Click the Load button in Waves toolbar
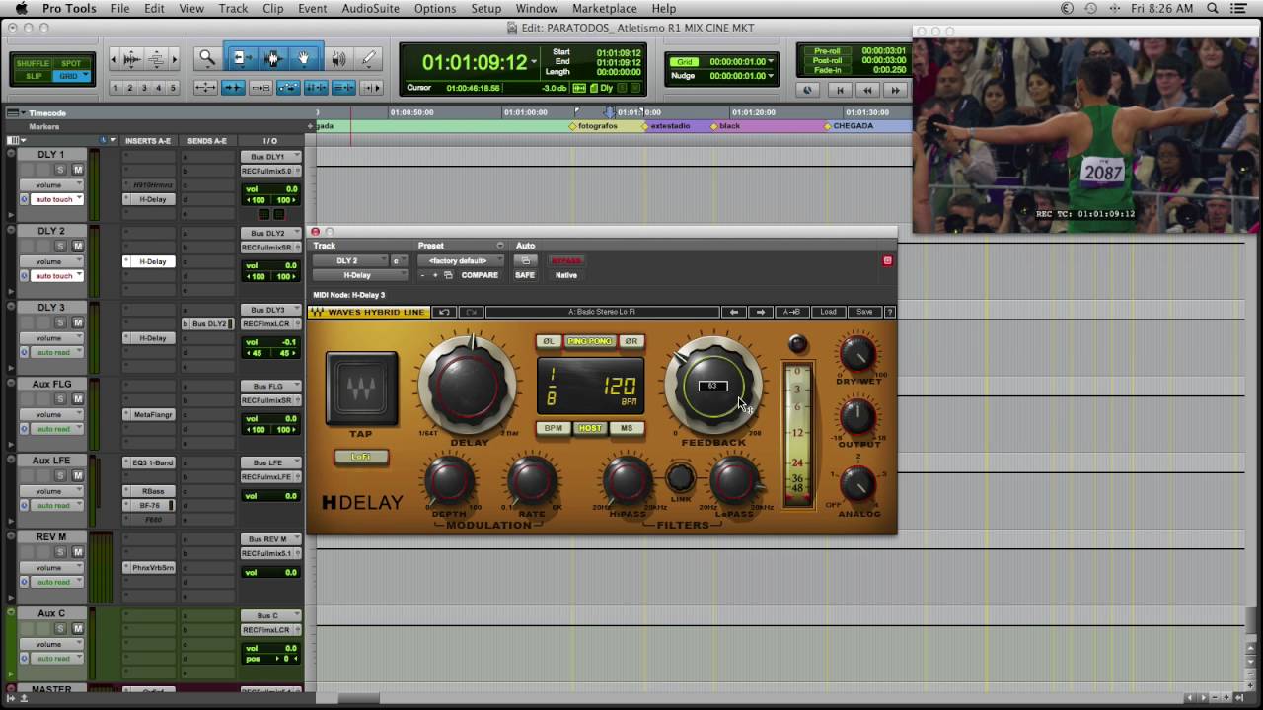This screenshot has width=1263, height=710. click(x=828, y=312)
